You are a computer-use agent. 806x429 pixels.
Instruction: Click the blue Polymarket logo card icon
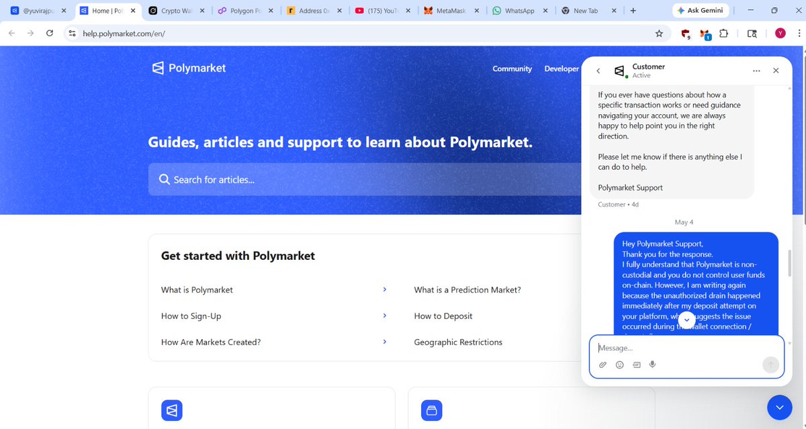coord(172,410)
